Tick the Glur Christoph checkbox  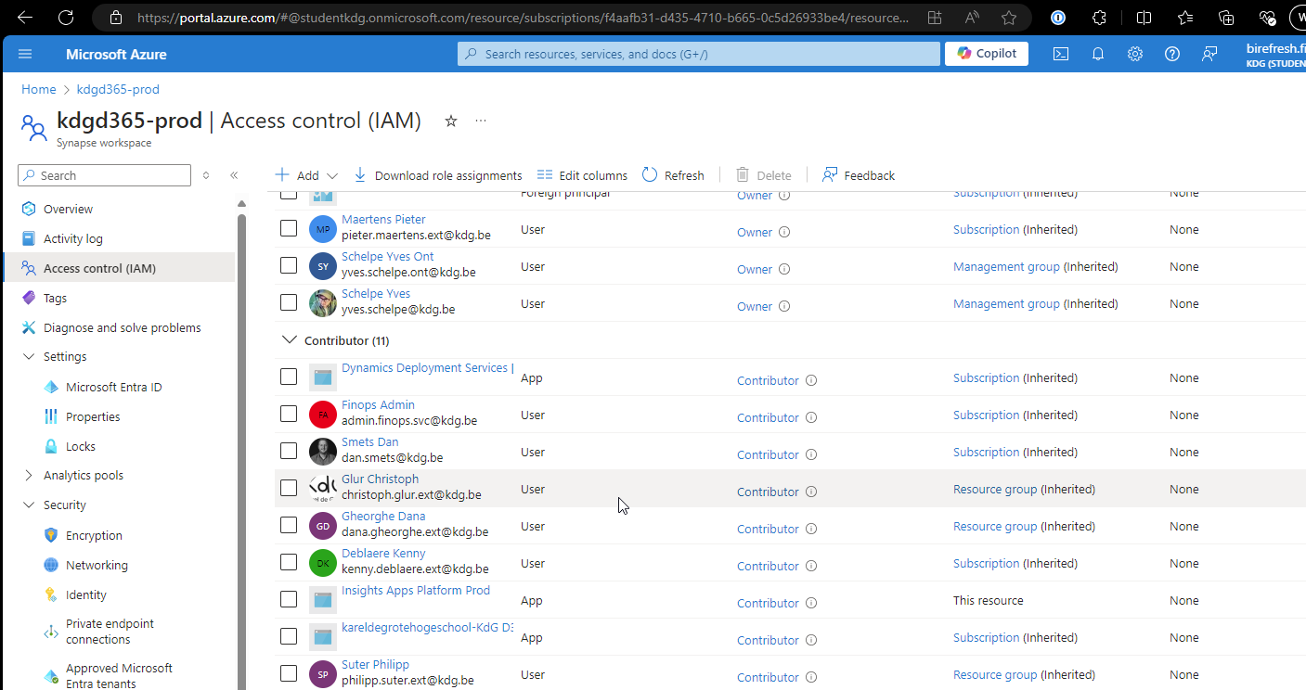(289, 488)
